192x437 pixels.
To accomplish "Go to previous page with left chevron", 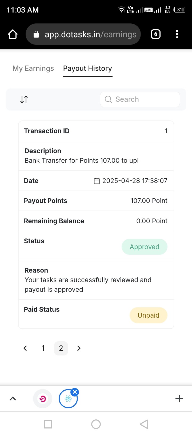I will pyautogui.click(x=25, y=348).
